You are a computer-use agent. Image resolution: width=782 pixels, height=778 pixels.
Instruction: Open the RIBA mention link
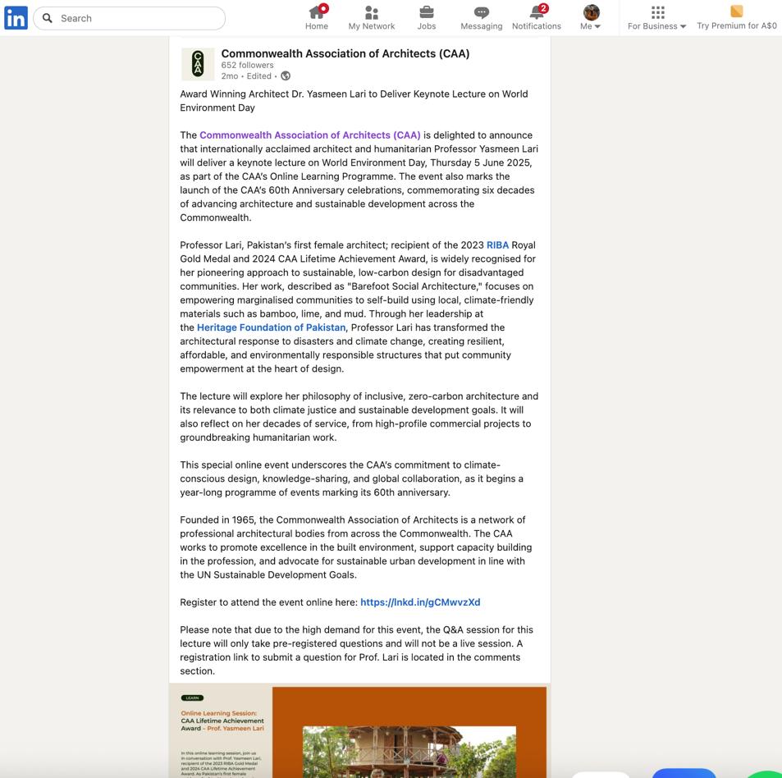tap(498, 245)
